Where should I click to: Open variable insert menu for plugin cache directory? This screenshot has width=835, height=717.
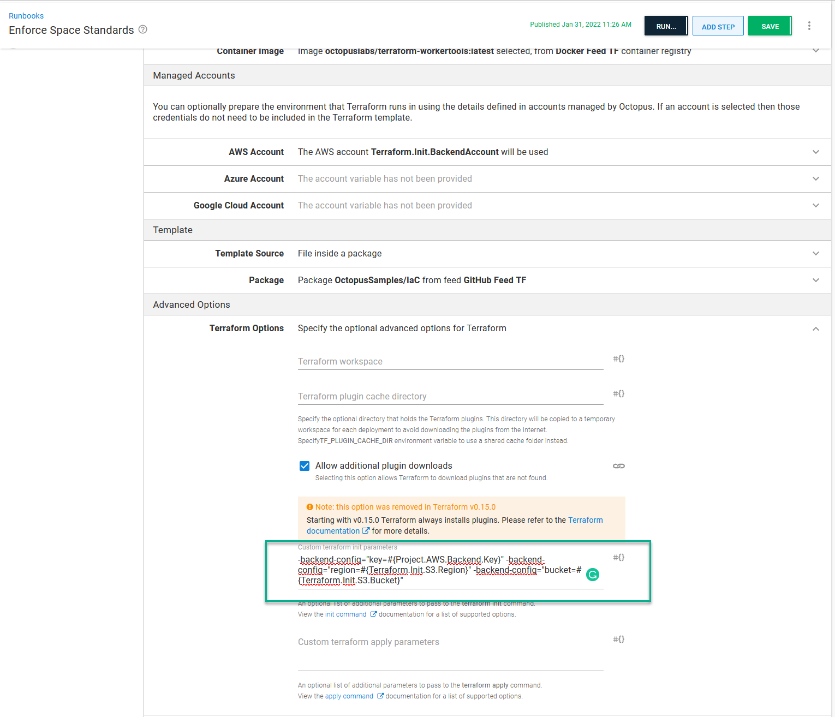point(618,393)
